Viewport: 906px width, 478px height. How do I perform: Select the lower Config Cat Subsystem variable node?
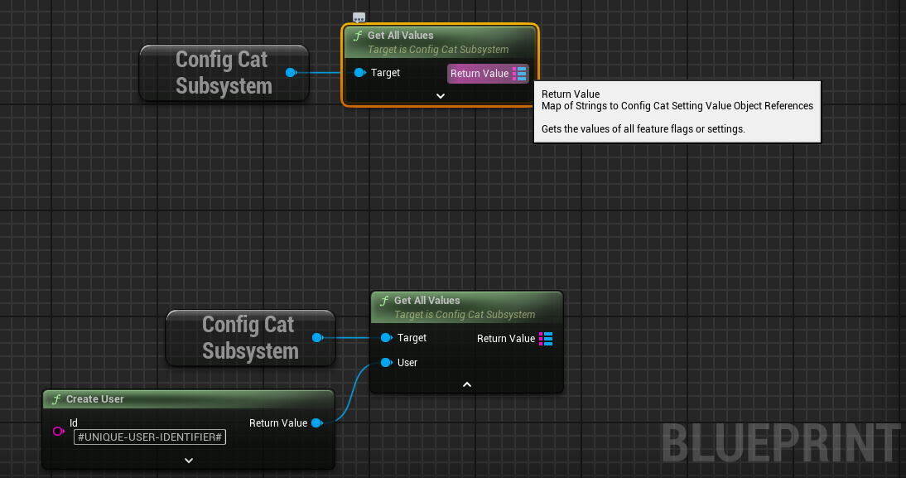250,338
